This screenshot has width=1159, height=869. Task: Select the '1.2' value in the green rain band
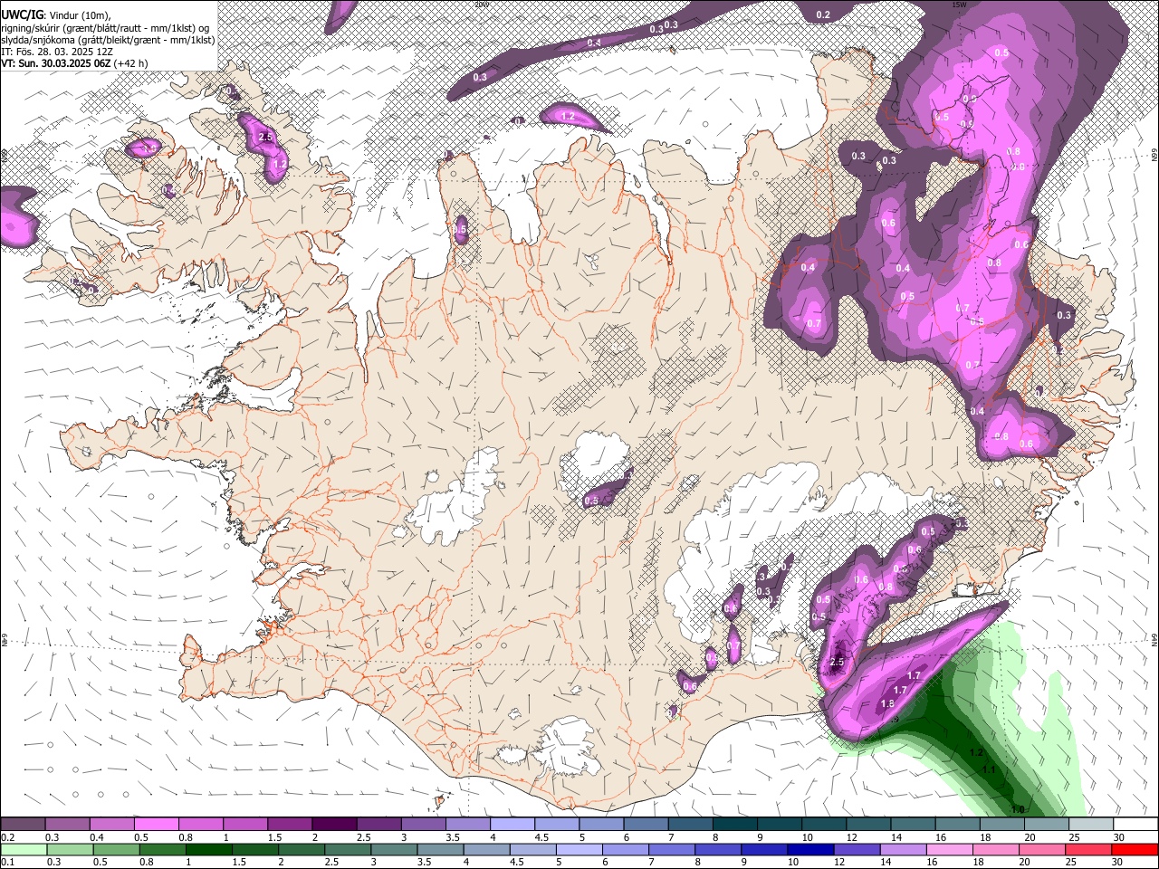(976, 752)
